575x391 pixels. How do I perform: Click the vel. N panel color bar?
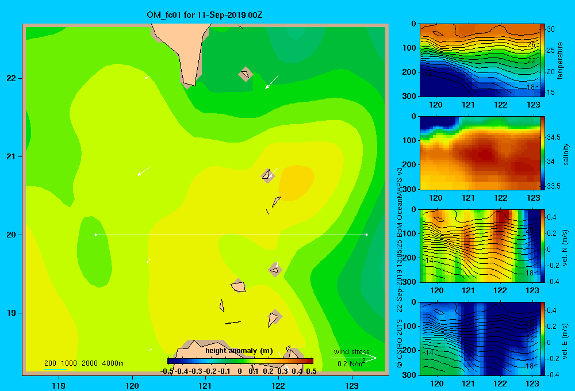click(x=542, y=246)
